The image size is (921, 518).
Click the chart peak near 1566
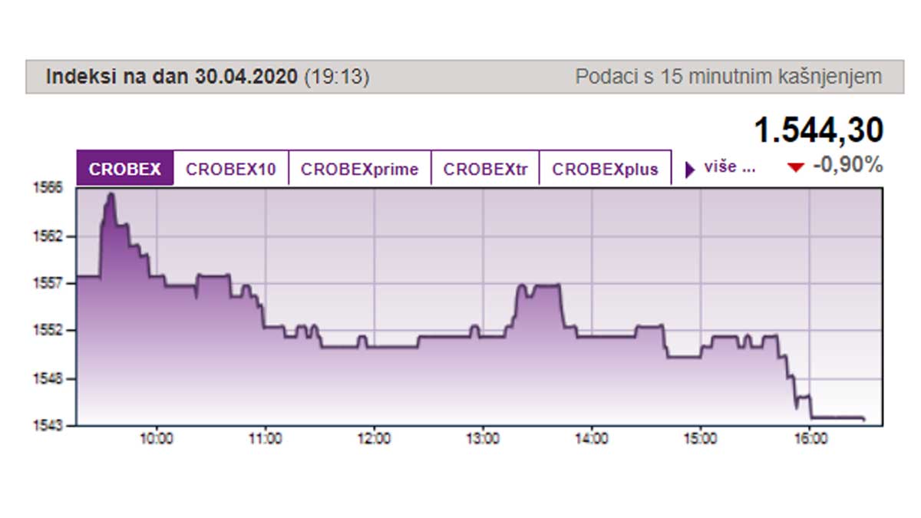click(111, 195)
